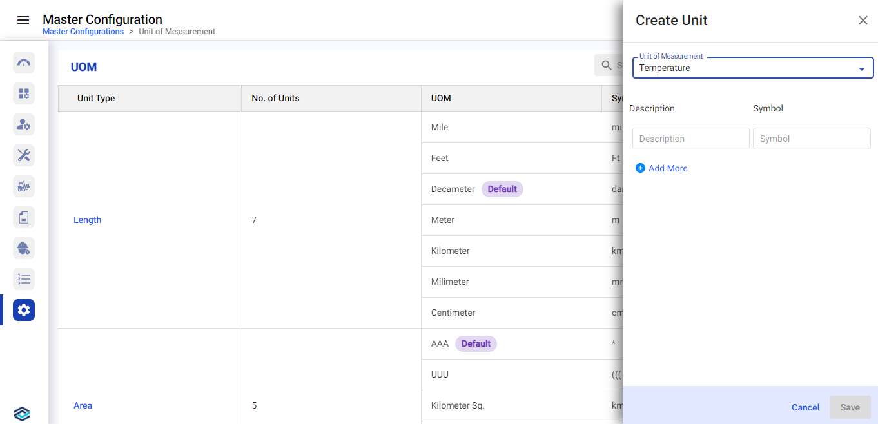878x424 pixels.
Task: Open the user management gear icon
Action: click(x=24, y=124)
